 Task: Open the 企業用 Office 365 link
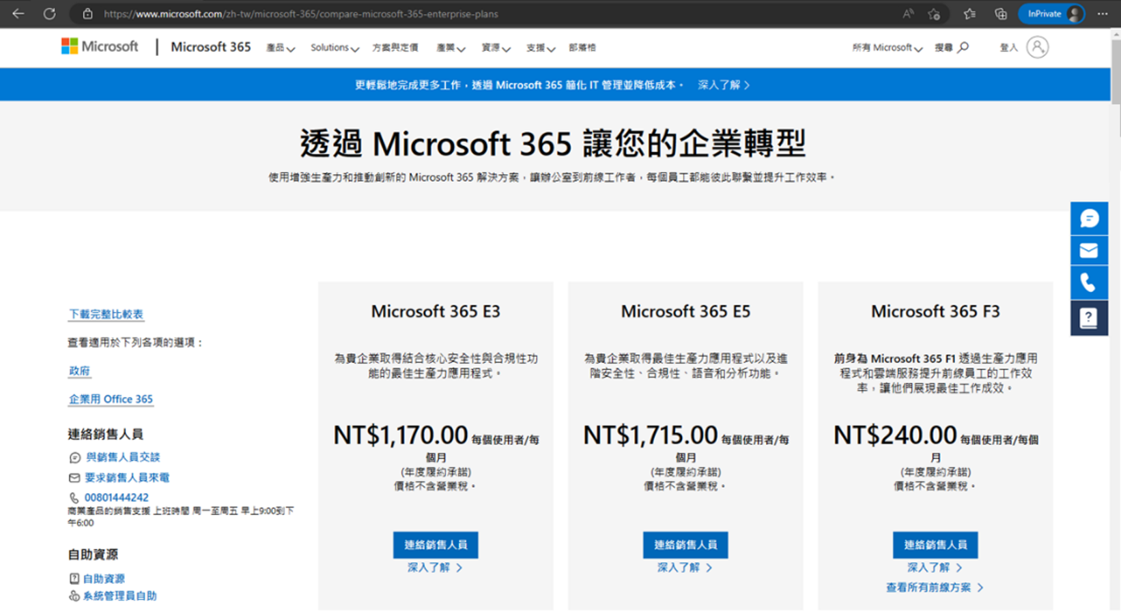pos(111,399)
